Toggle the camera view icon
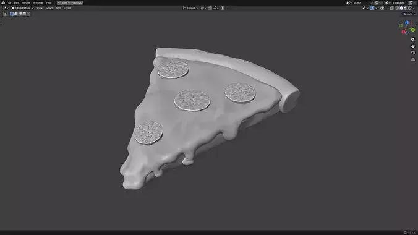Image resolution: width=418 pixels, height=235 pixels. coord(413,53)
